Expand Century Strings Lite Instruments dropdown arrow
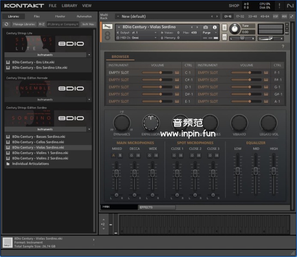The image size is (297, 257). 89,55
